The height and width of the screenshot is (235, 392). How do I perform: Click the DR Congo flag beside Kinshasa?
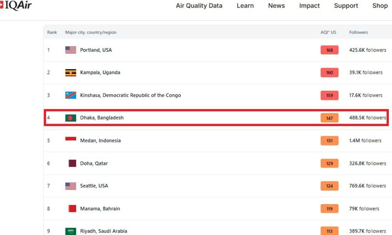tap(71, 95)
